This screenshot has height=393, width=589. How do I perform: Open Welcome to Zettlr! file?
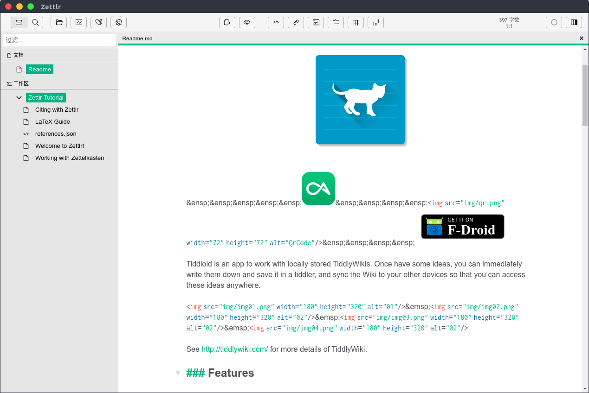pos(59,146)
